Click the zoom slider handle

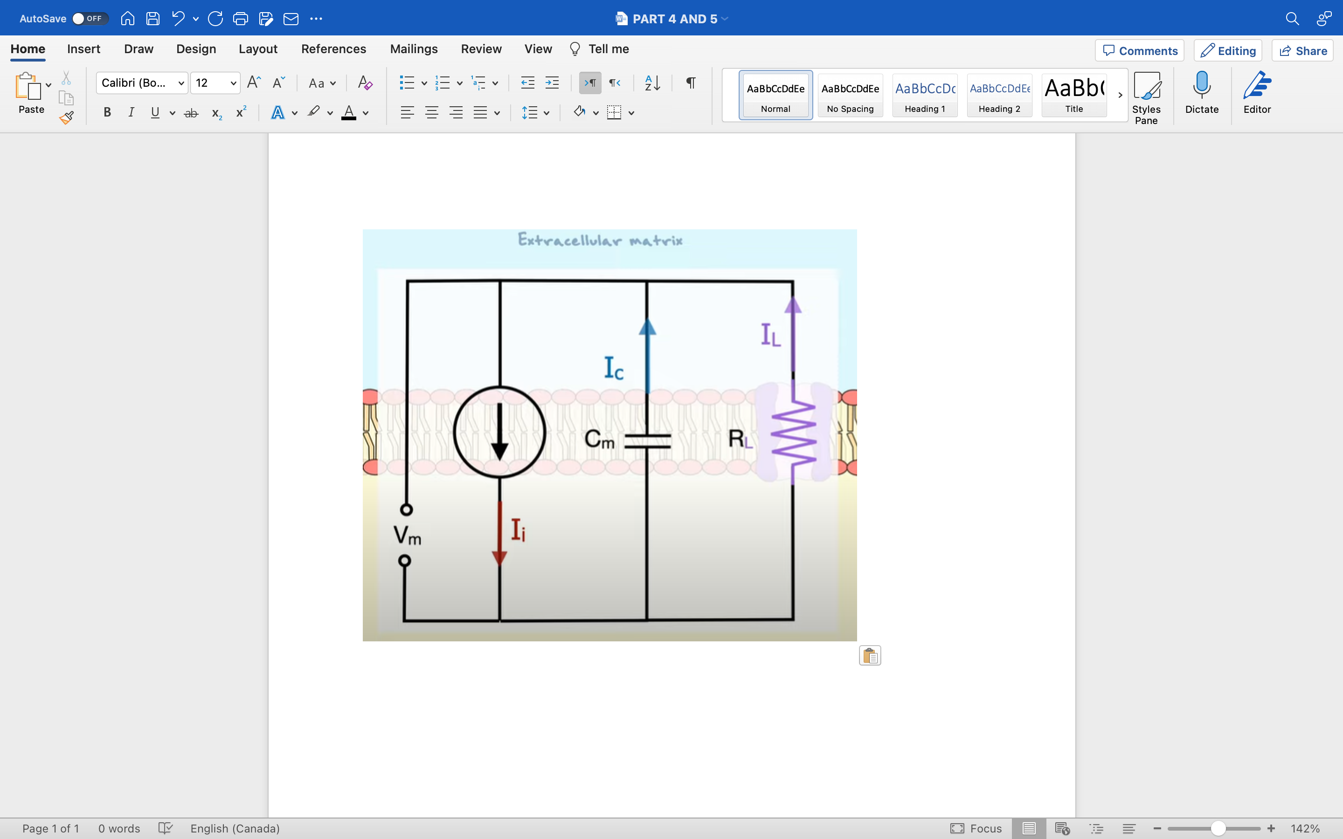(1218, 828)
